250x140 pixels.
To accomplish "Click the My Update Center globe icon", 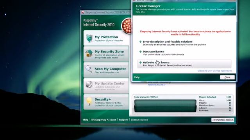I will click(x=89, y=85).
